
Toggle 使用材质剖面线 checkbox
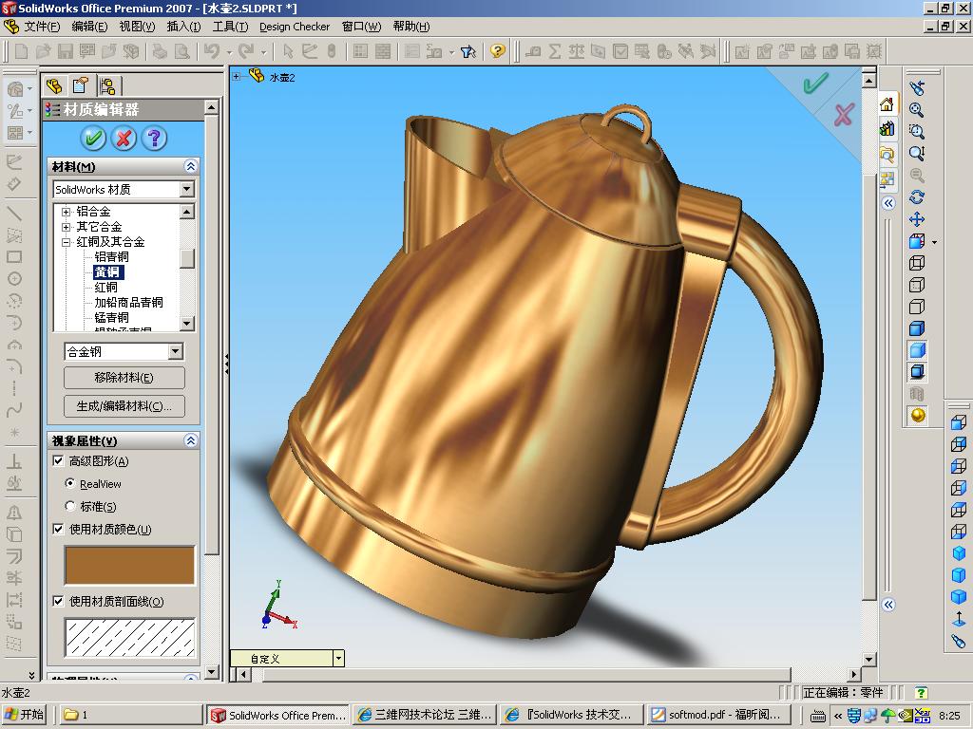click(x=58, y=601)
